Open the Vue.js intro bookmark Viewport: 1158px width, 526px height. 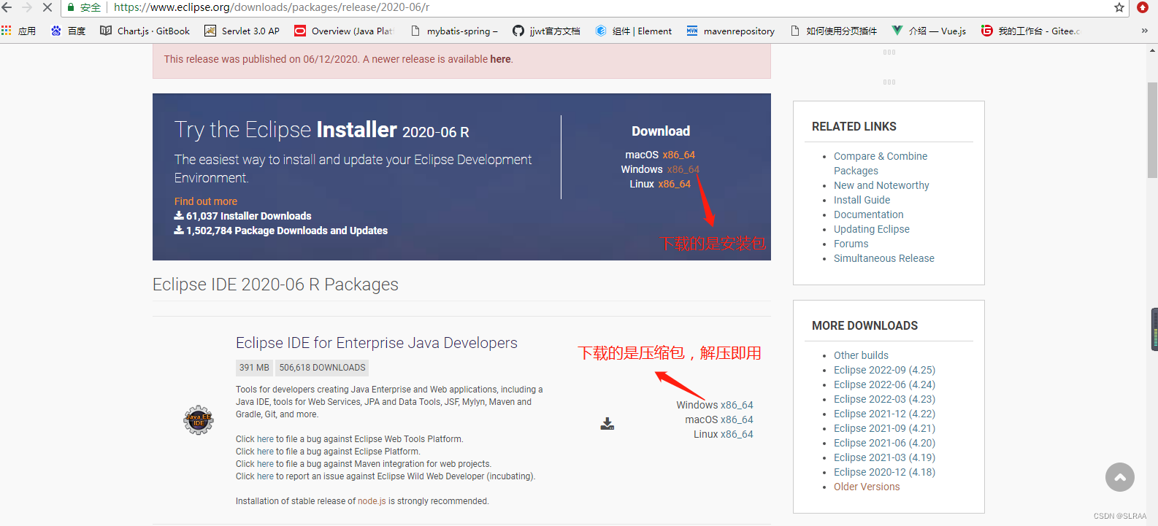pos(929,31)
